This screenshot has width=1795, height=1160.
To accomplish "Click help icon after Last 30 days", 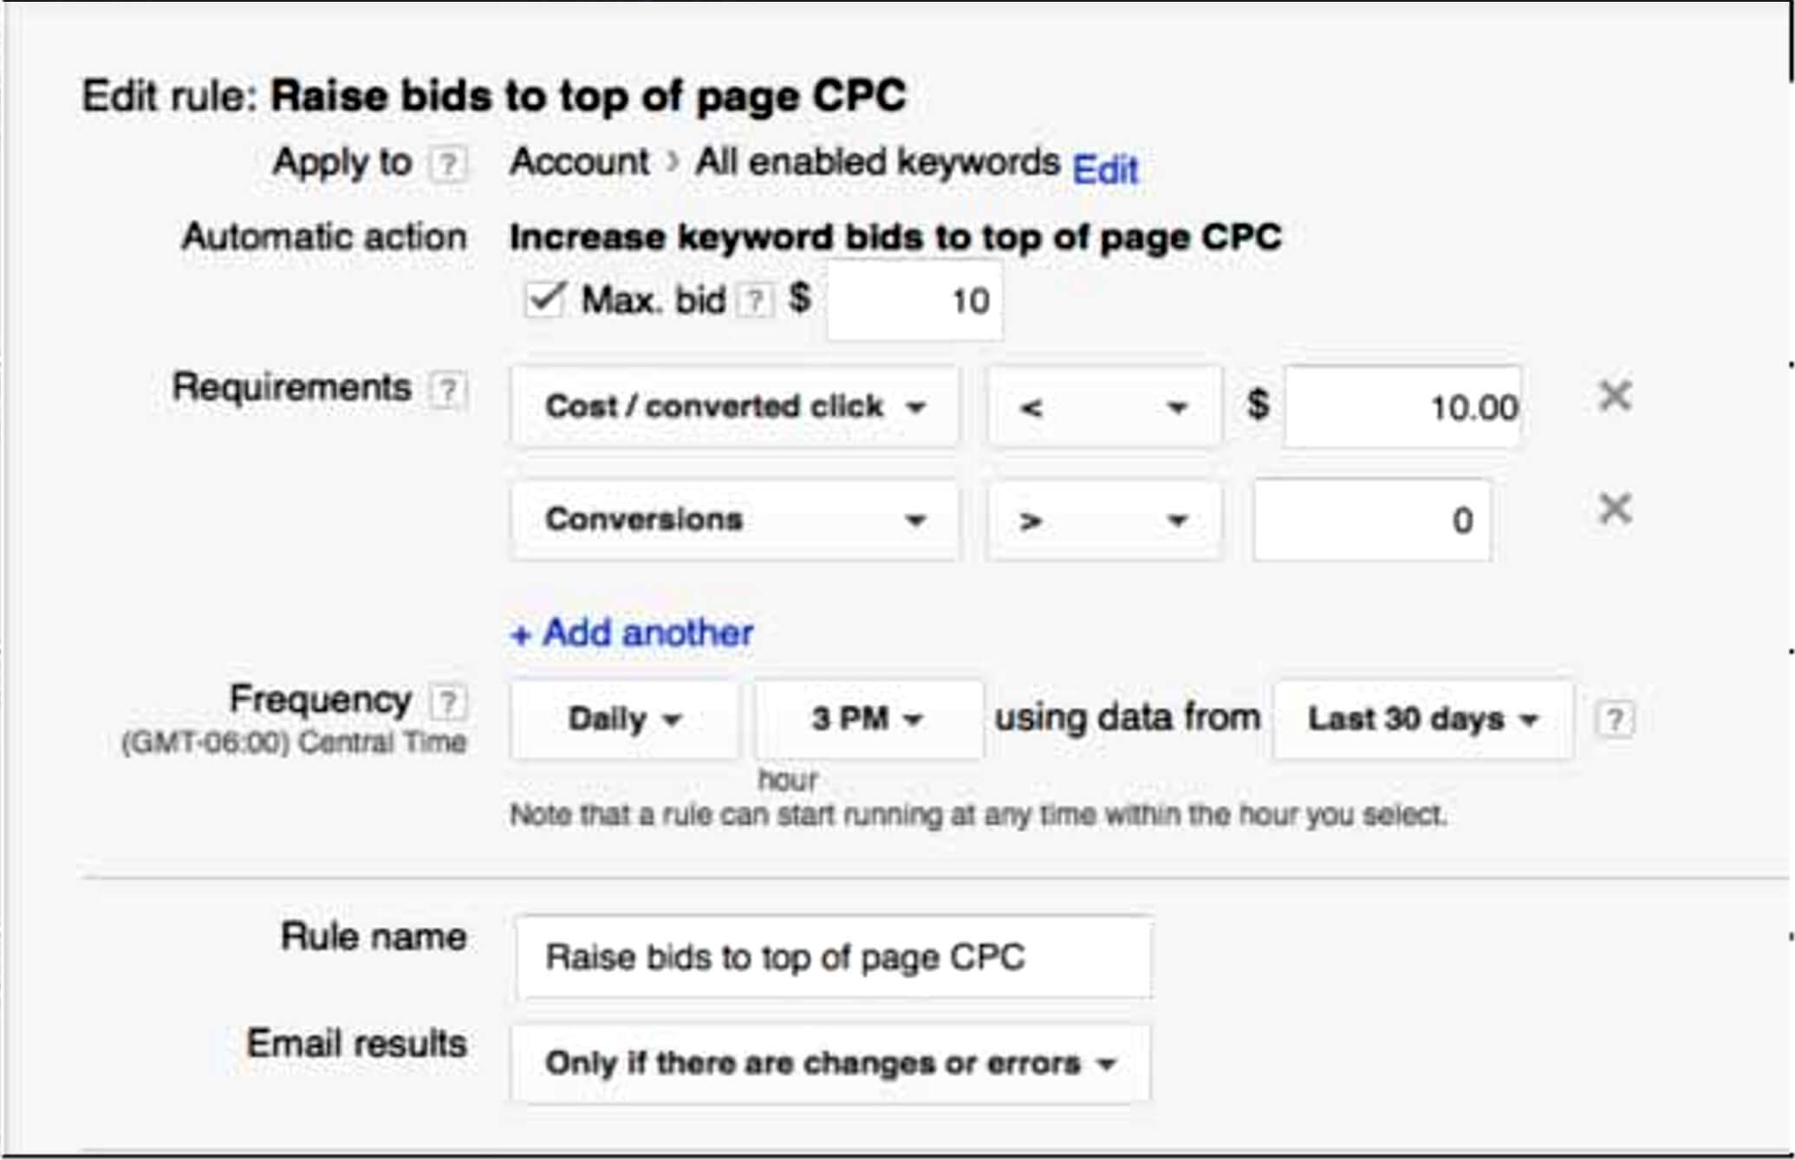I will [1615, 719].
